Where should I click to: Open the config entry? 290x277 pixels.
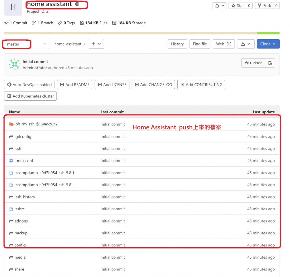(x=20, y=245)
